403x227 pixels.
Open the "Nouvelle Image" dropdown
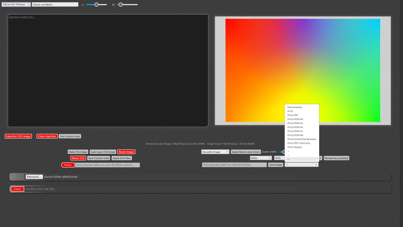pos(215,152)
